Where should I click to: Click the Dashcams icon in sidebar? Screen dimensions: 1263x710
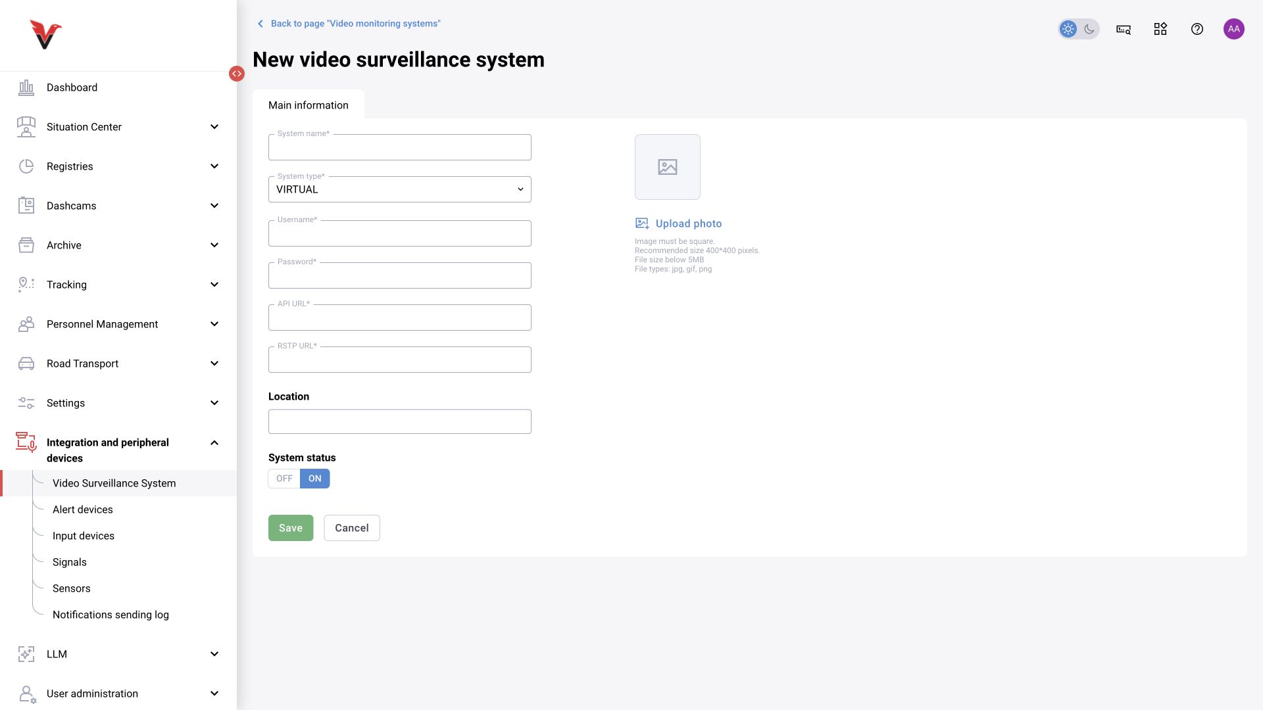pyautogui.click(x=26, y=206)
